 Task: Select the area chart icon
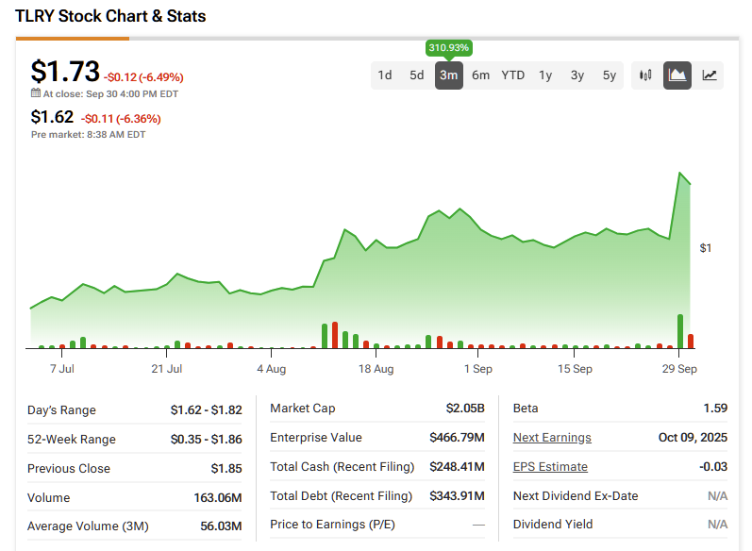pyautogui.click(x=677, y=75)
